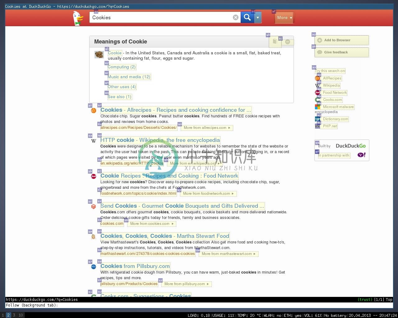Open the cookie thumbnail image
398x318 pixels.
pos(99,54)
